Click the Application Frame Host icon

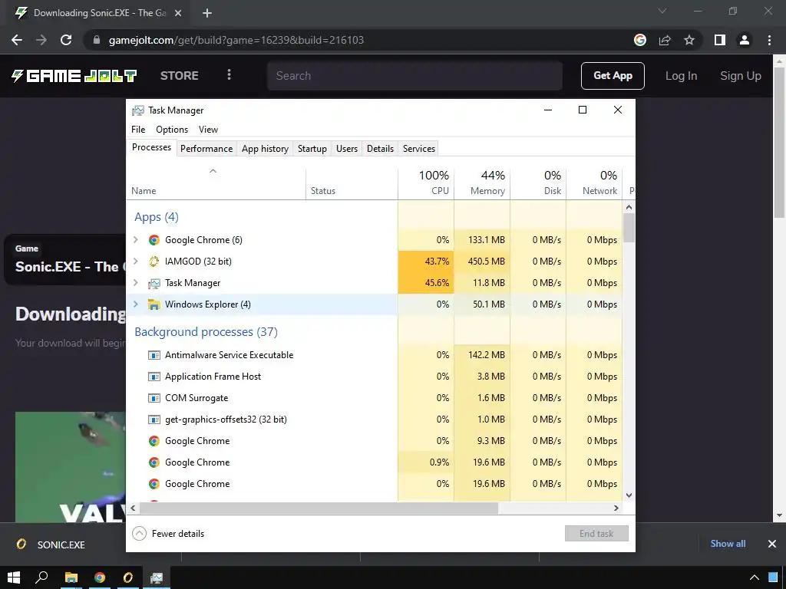[x=154, y=377]
